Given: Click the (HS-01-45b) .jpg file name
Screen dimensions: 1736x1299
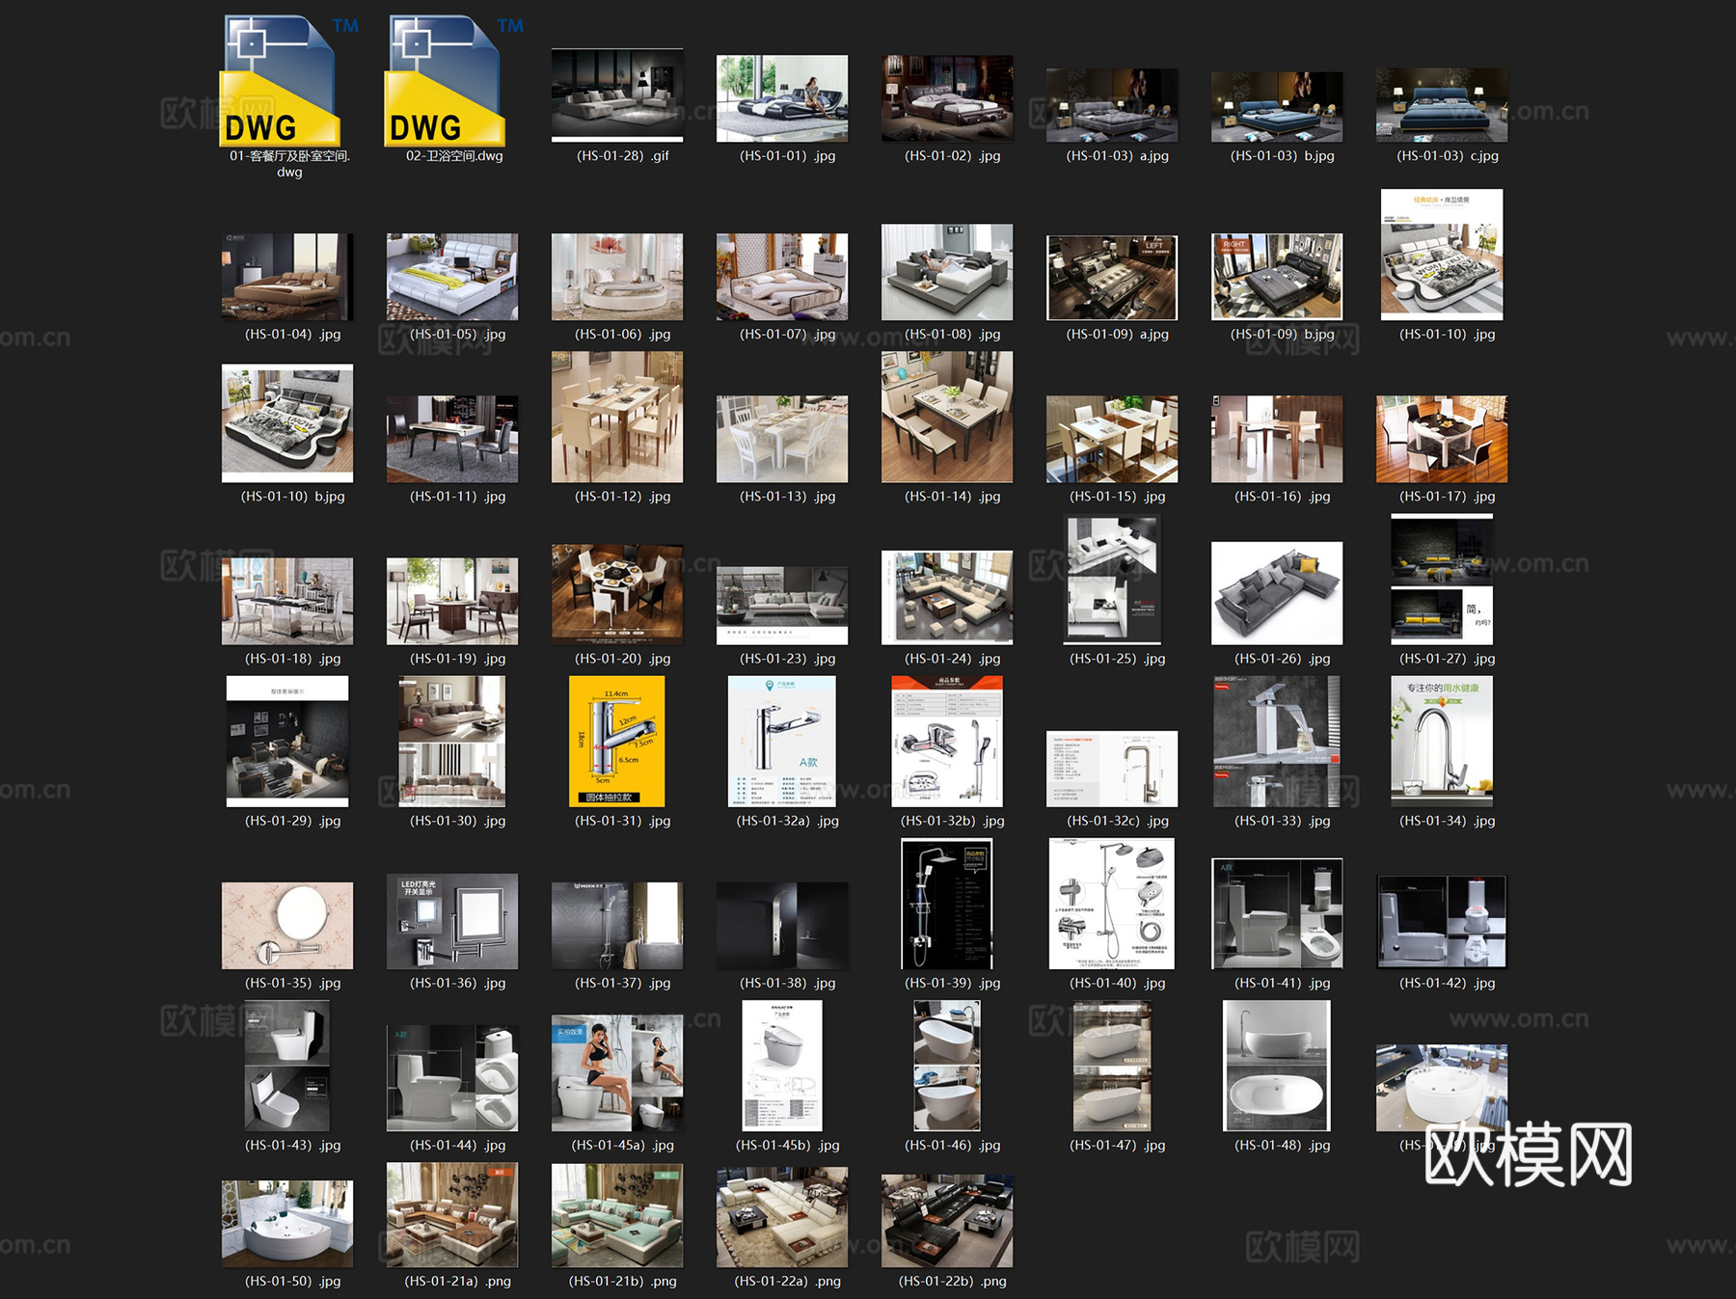Looking at the screenshot, I should 787,1145.
